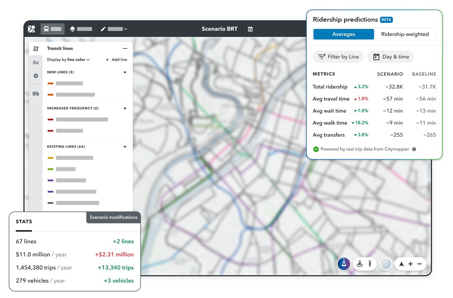Keep Averages selected in Ridership predictions
This screenshot has width=453, height=298.
click(x=343, y=34)
